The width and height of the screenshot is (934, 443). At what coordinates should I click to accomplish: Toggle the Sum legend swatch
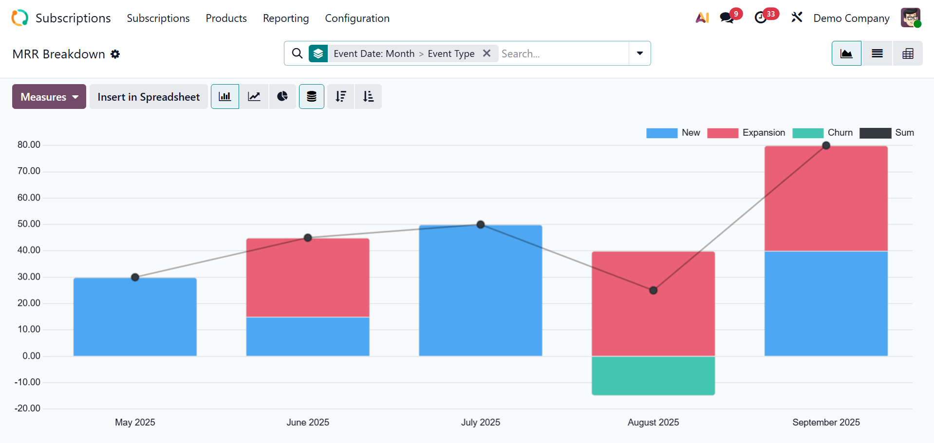tap(876, 133)
